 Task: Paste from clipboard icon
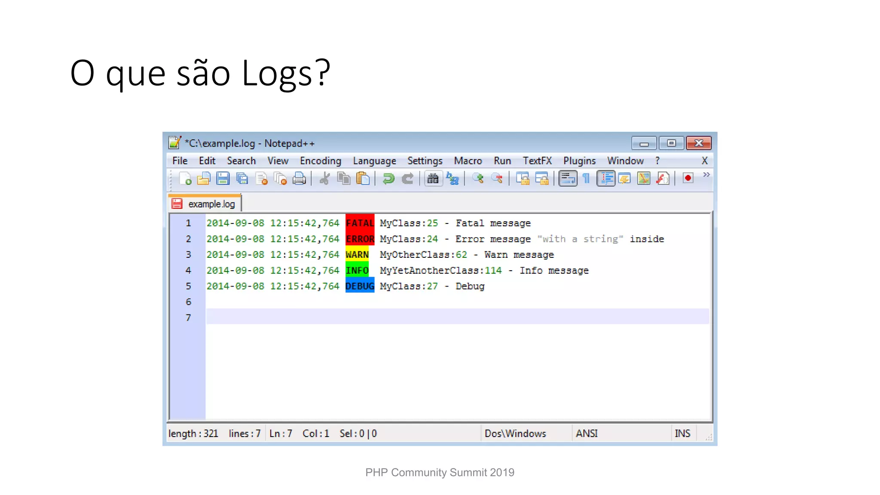pyautogui.click(x=363, y=178)
